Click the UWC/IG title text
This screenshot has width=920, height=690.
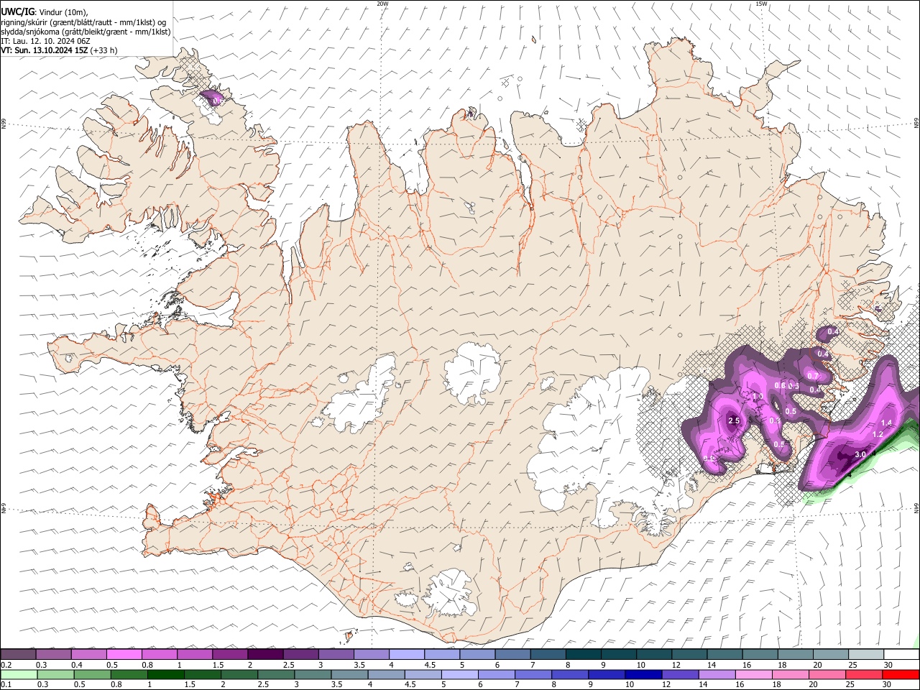17,11
